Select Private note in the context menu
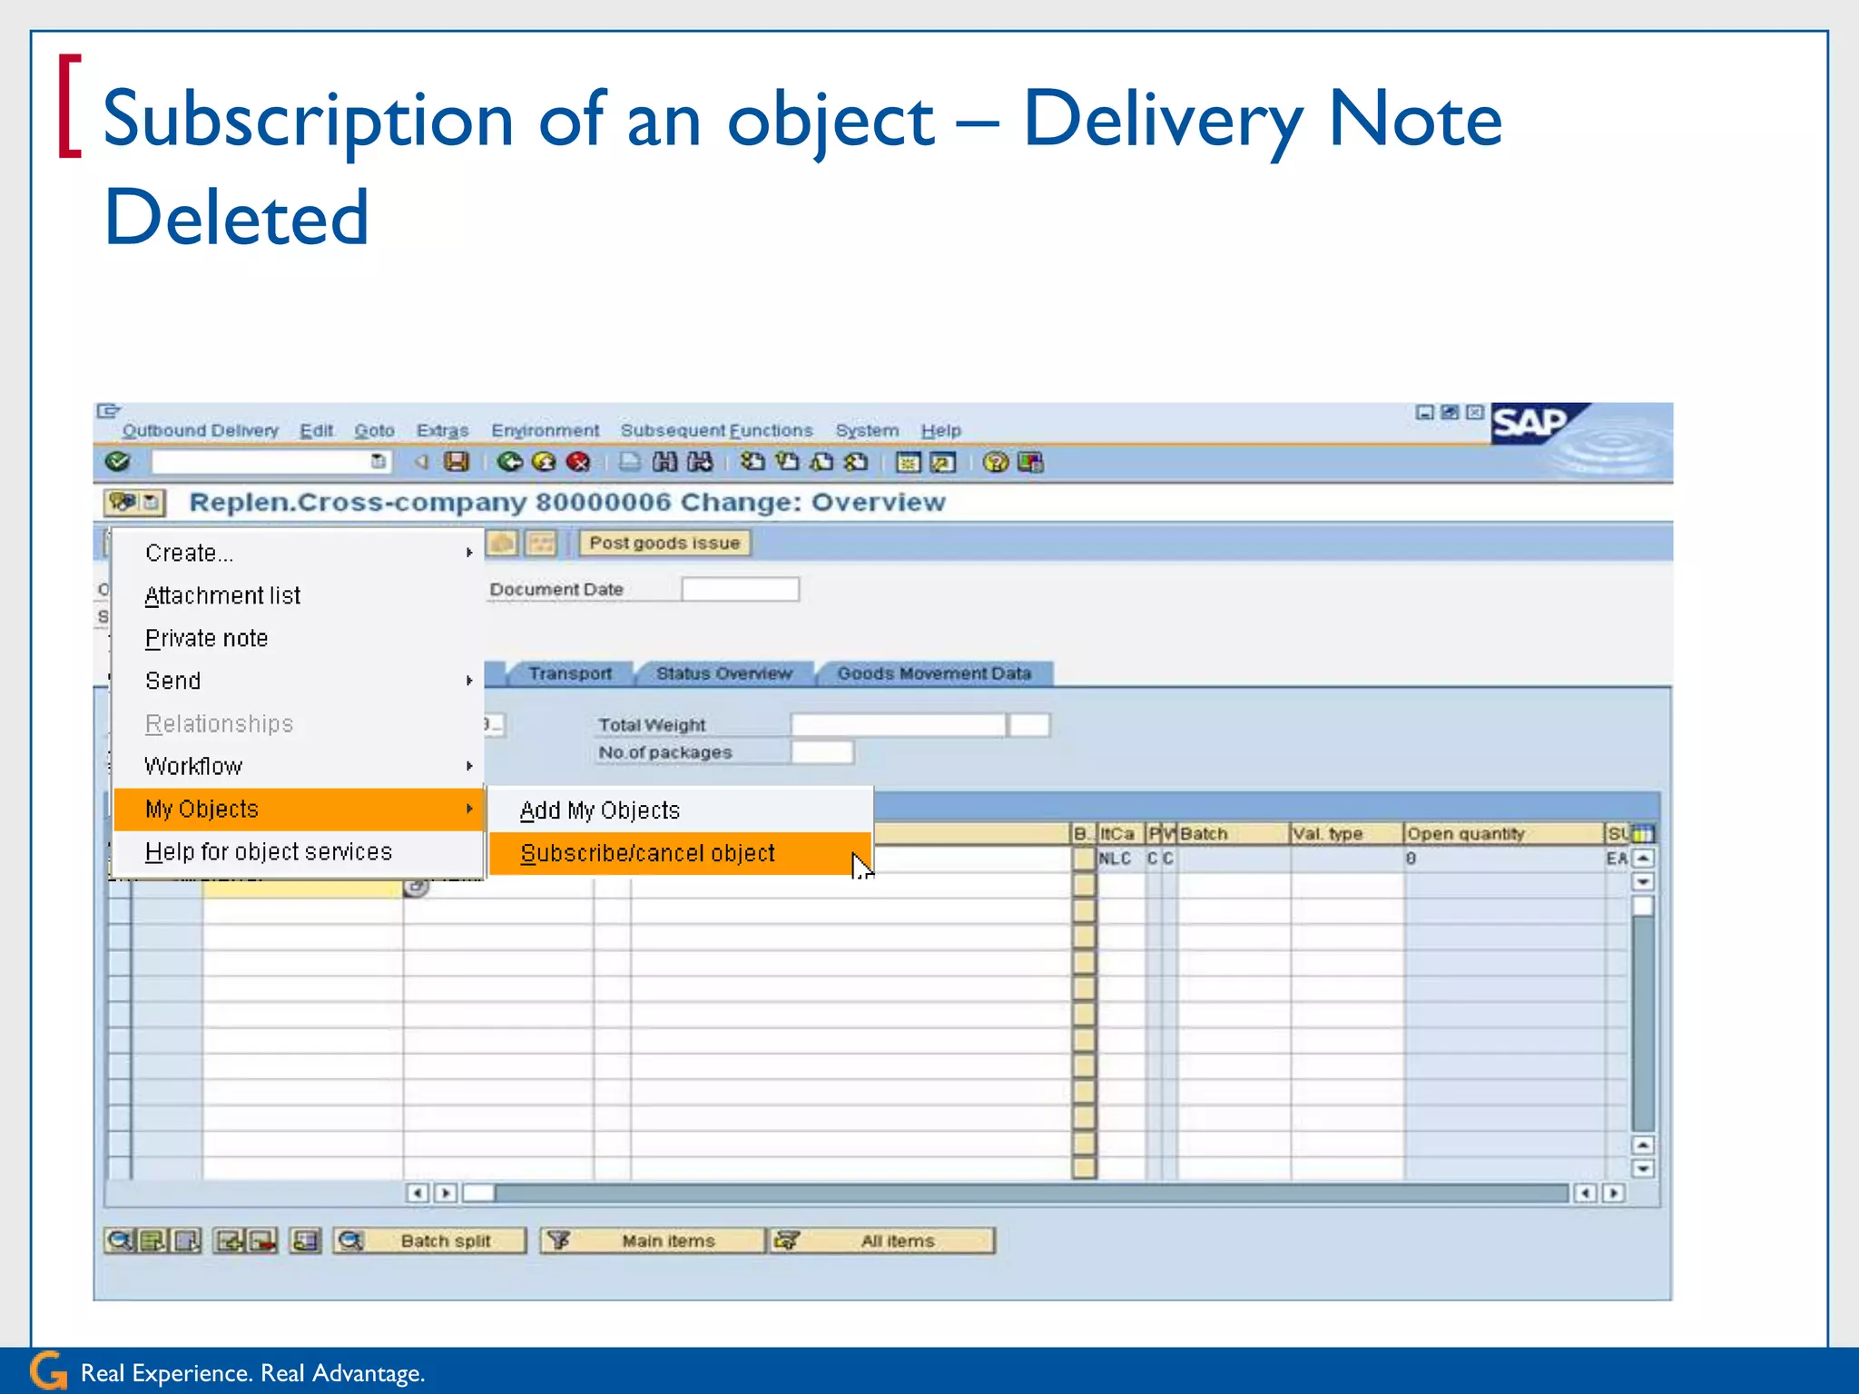 [298, 638]
